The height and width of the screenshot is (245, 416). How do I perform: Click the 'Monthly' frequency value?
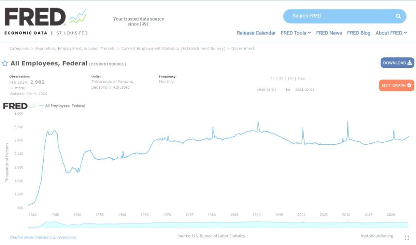[166, 82]
